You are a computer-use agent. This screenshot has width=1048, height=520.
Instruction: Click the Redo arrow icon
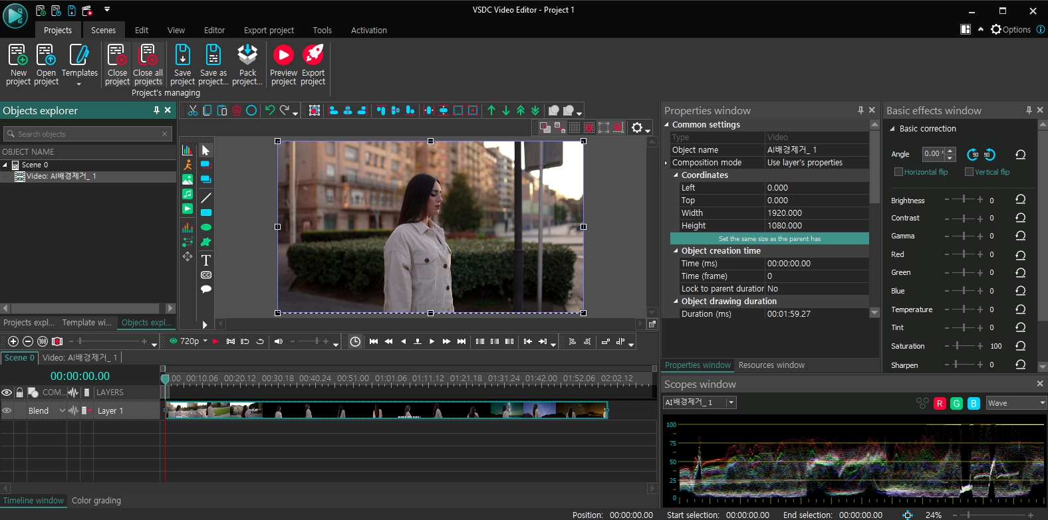(x=285, y=110)
